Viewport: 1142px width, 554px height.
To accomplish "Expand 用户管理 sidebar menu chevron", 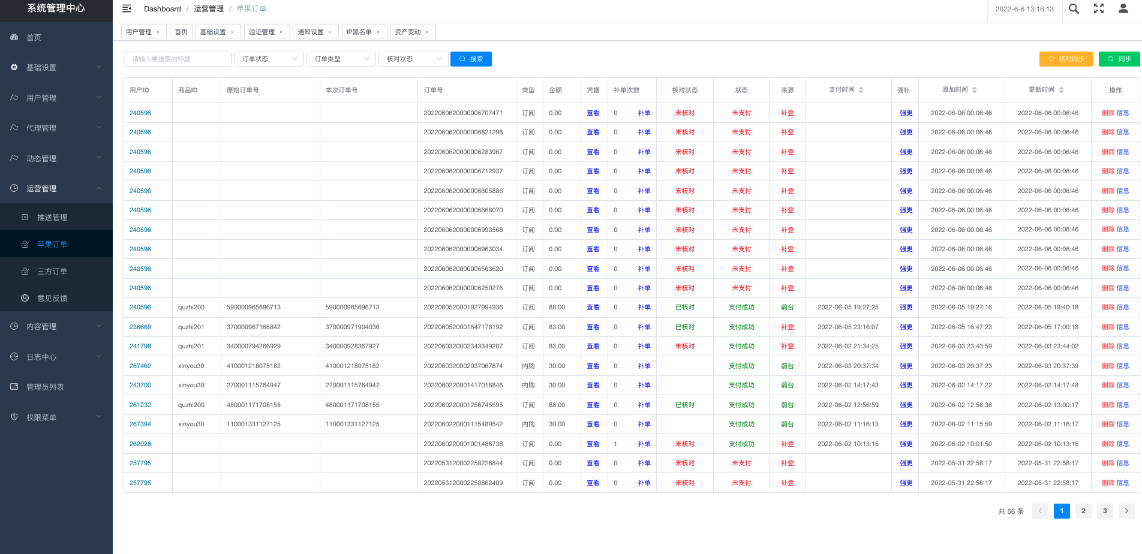I will point(99,97).
